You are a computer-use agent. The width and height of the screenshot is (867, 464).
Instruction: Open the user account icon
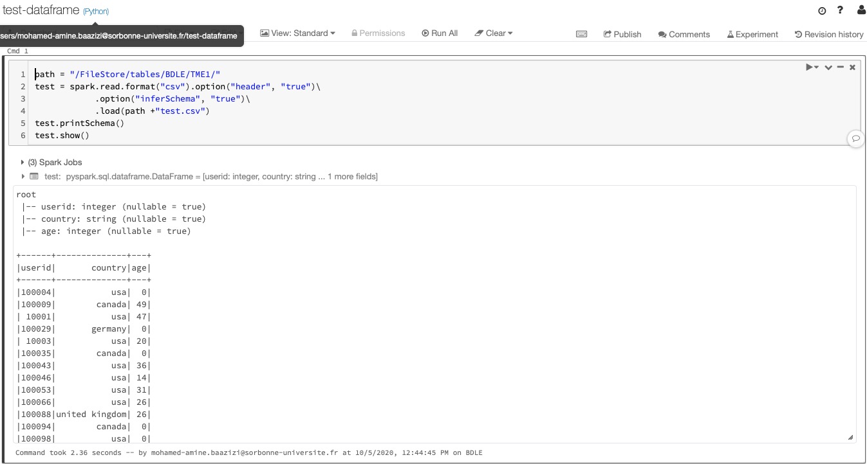pos(861,10)
